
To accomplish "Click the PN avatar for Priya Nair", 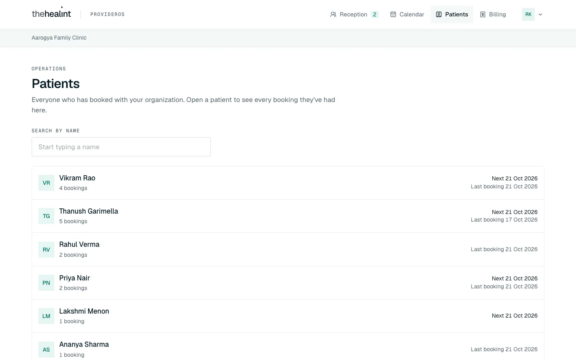I will pos(46,283).
